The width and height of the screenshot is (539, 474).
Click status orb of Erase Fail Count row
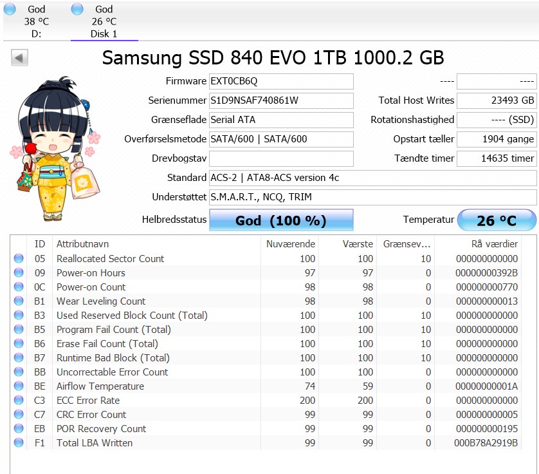[x=19, y=343]
